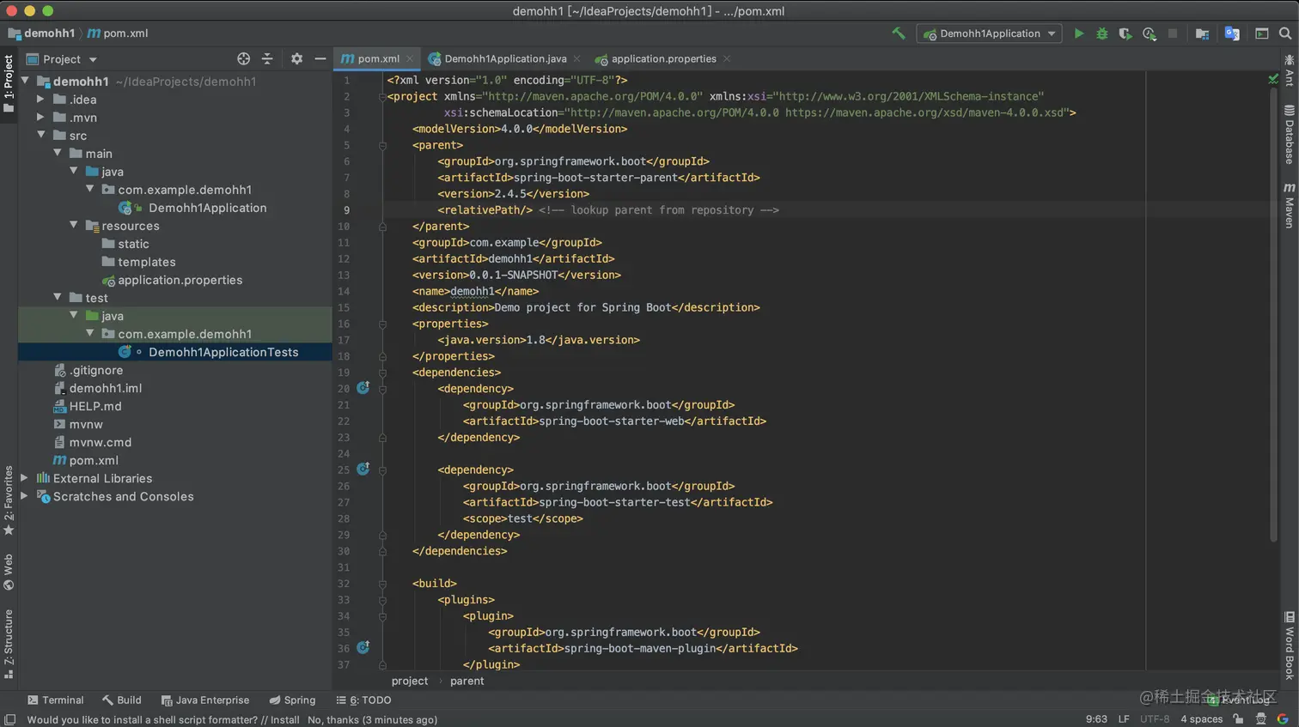Toggle the Database side panel
This screenshot has height=727, width=1299.
[1290, 135]
